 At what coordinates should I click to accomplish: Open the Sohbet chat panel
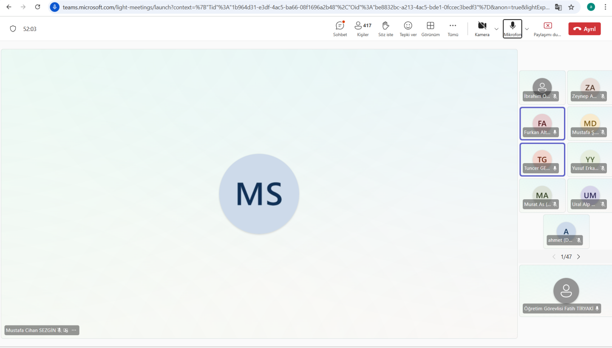tap(340, 28)
